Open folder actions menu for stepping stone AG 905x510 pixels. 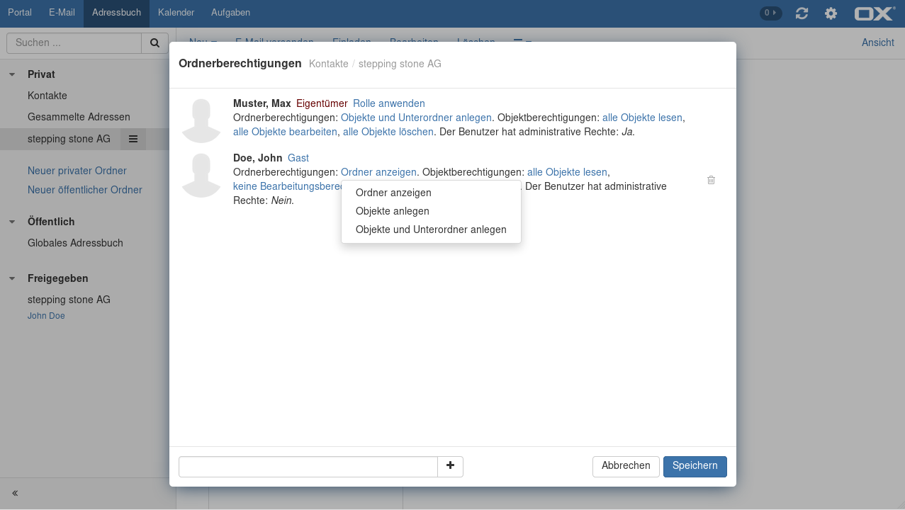click(x=133, y=139)
